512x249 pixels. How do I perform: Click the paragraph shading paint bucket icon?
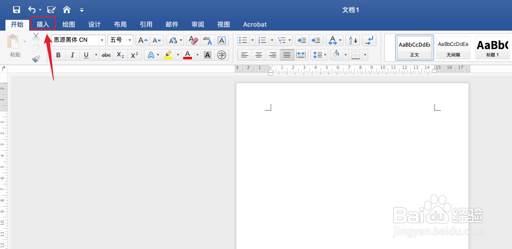point(336,55)
